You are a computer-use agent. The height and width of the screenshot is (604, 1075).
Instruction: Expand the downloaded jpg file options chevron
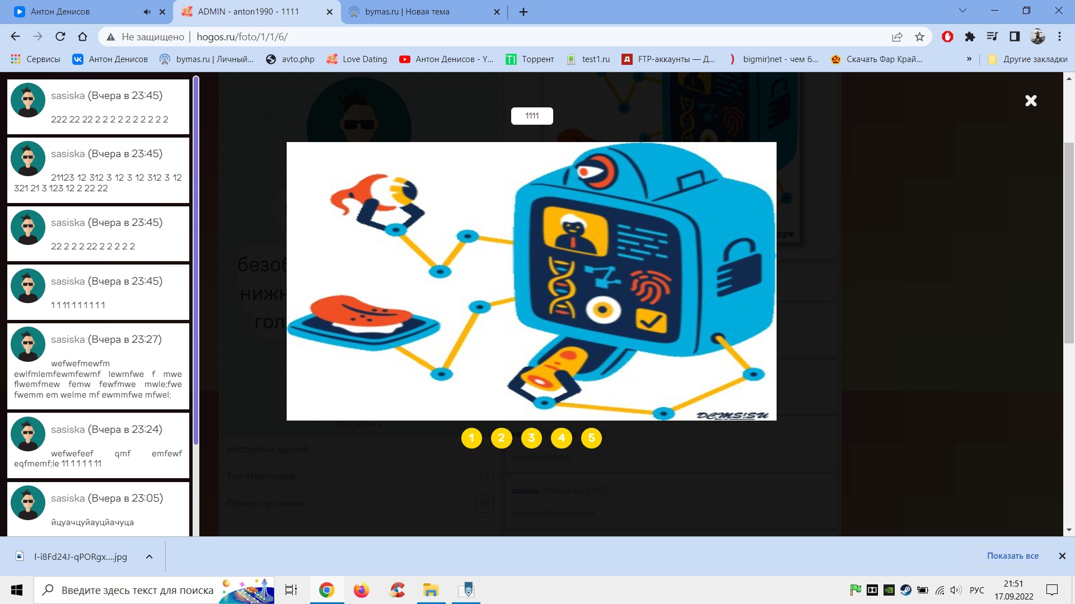[149, 556]
